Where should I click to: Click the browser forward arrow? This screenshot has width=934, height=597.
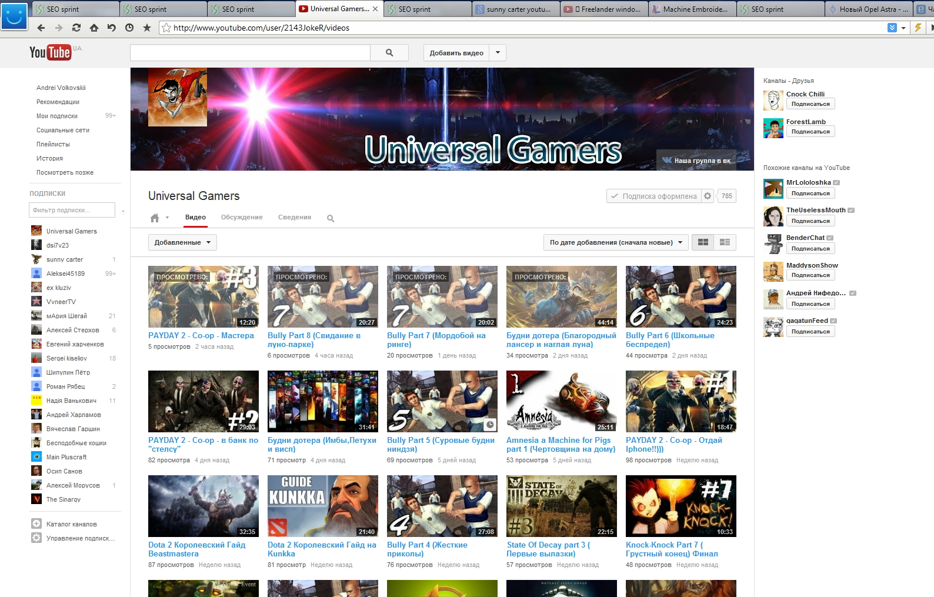click(x=58, y=28)
